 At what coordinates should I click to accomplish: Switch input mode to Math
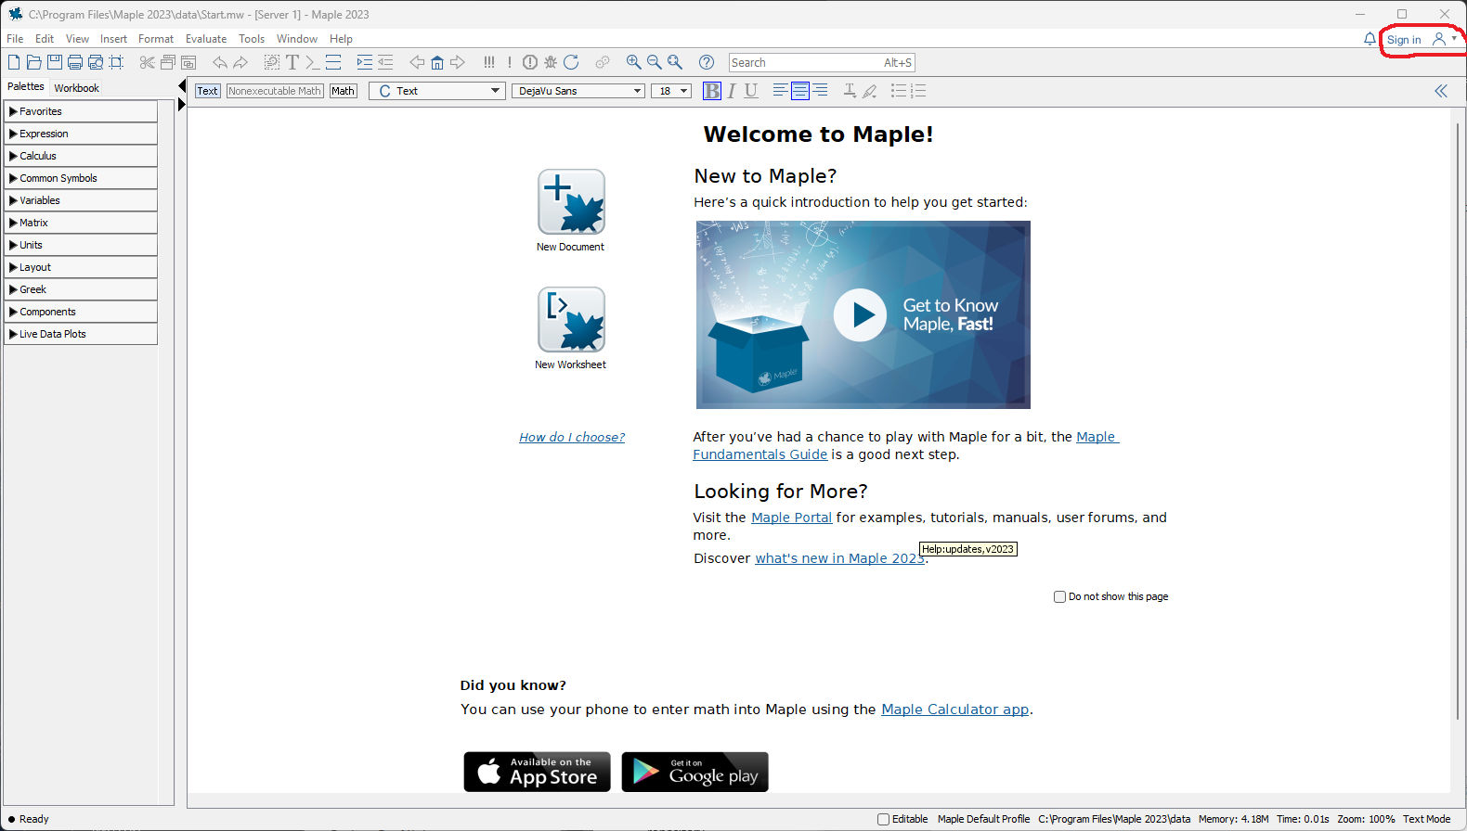click(x=344, y=91)
